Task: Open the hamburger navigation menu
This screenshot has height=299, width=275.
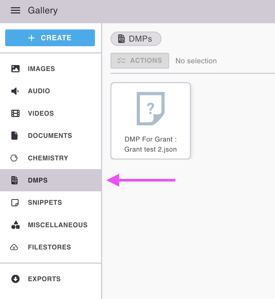Action: coord(15,10)
